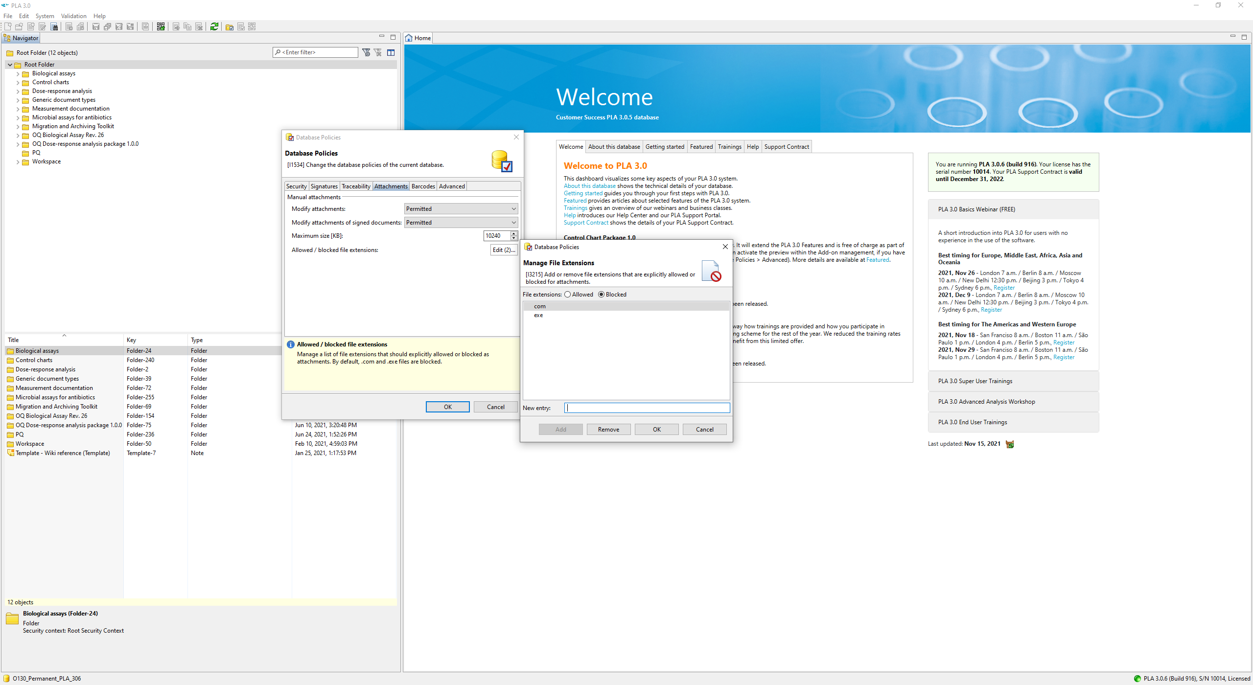
Task: Click the yellow folder-with-checkmark toolbar icon
Action: [x=229, y=26]
